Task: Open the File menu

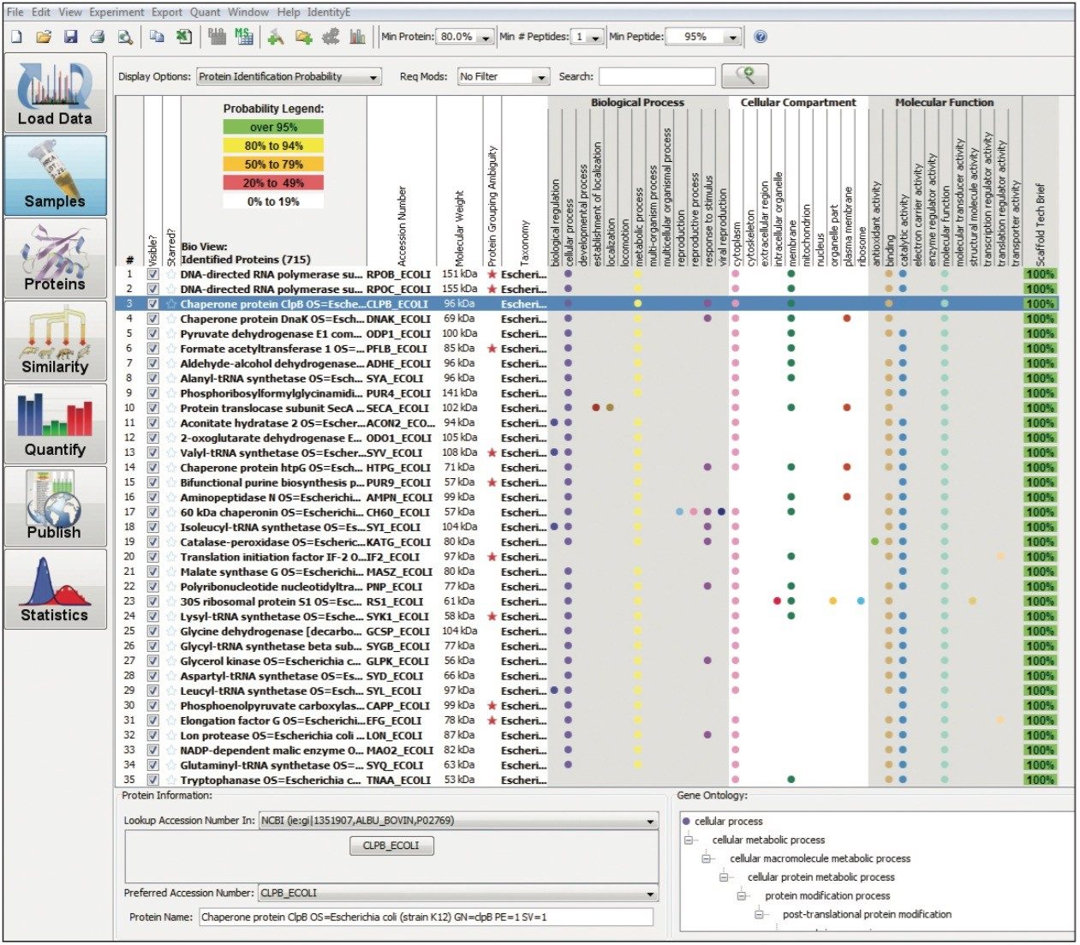Action: (x=16, y=12)
